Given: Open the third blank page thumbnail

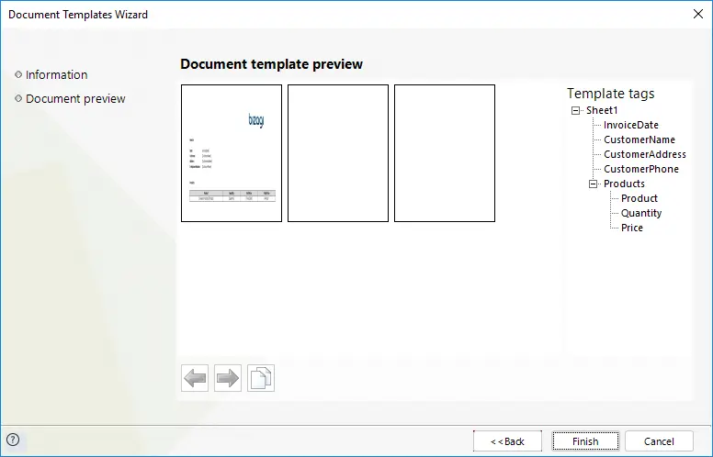Looking at the screenshot, I should point(445,153).
